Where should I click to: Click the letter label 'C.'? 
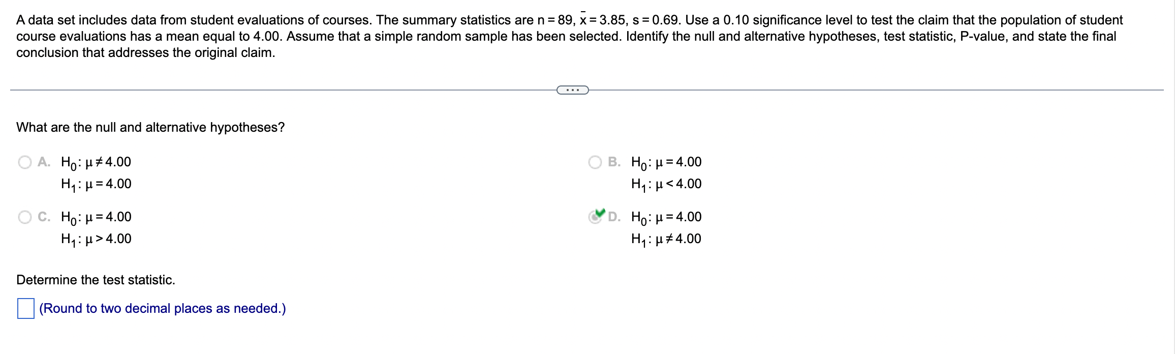[44, 217]
